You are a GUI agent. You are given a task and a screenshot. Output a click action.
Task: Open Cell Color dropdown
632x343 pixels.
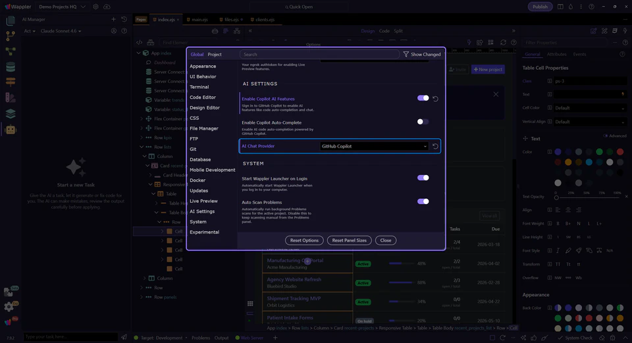pos(590,108)
